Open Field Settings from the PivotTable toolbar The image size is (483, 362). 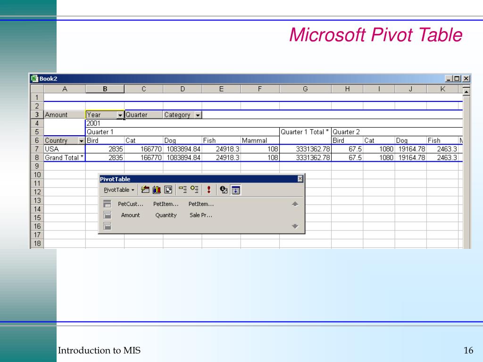click(x=224, y=189)
